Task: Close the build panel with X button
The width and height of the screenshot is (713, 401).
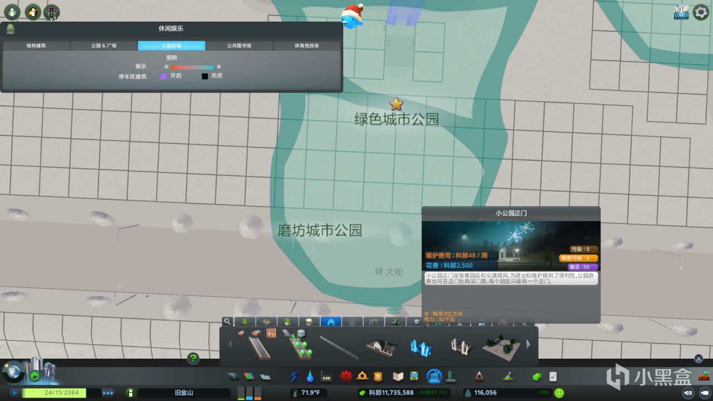Action: 699,359
